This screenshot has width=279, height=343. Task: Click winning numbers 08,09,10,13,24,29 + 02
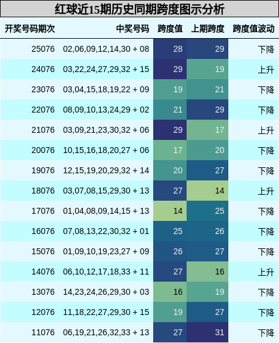[106, 110]
